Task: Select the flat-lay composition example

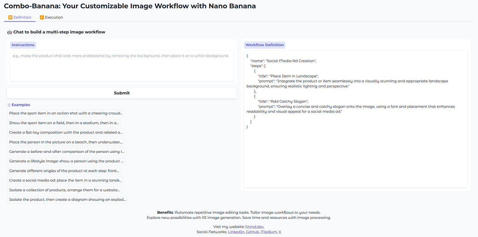Action: 65,132
